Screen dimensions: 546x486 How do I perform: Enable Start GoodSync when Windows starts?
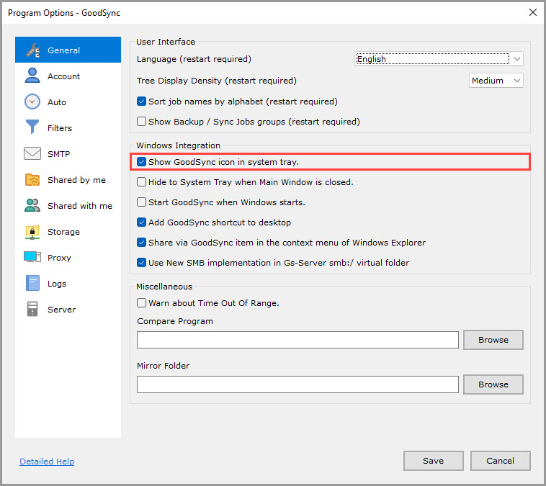pyautogui.click(x=141, y=202)
